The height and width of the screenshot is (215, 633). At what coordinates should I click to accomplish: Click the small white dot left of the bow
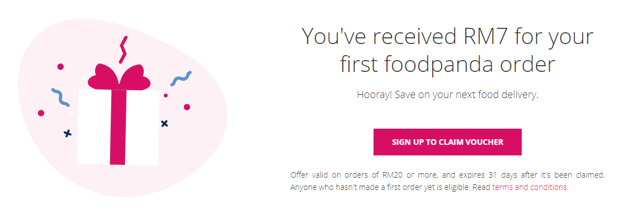coord(84,78)
